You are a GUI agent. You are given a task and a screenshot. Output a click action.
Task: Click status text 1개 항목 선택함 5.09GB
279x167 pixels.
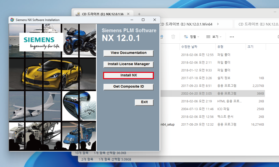click(x=115, y=160)
